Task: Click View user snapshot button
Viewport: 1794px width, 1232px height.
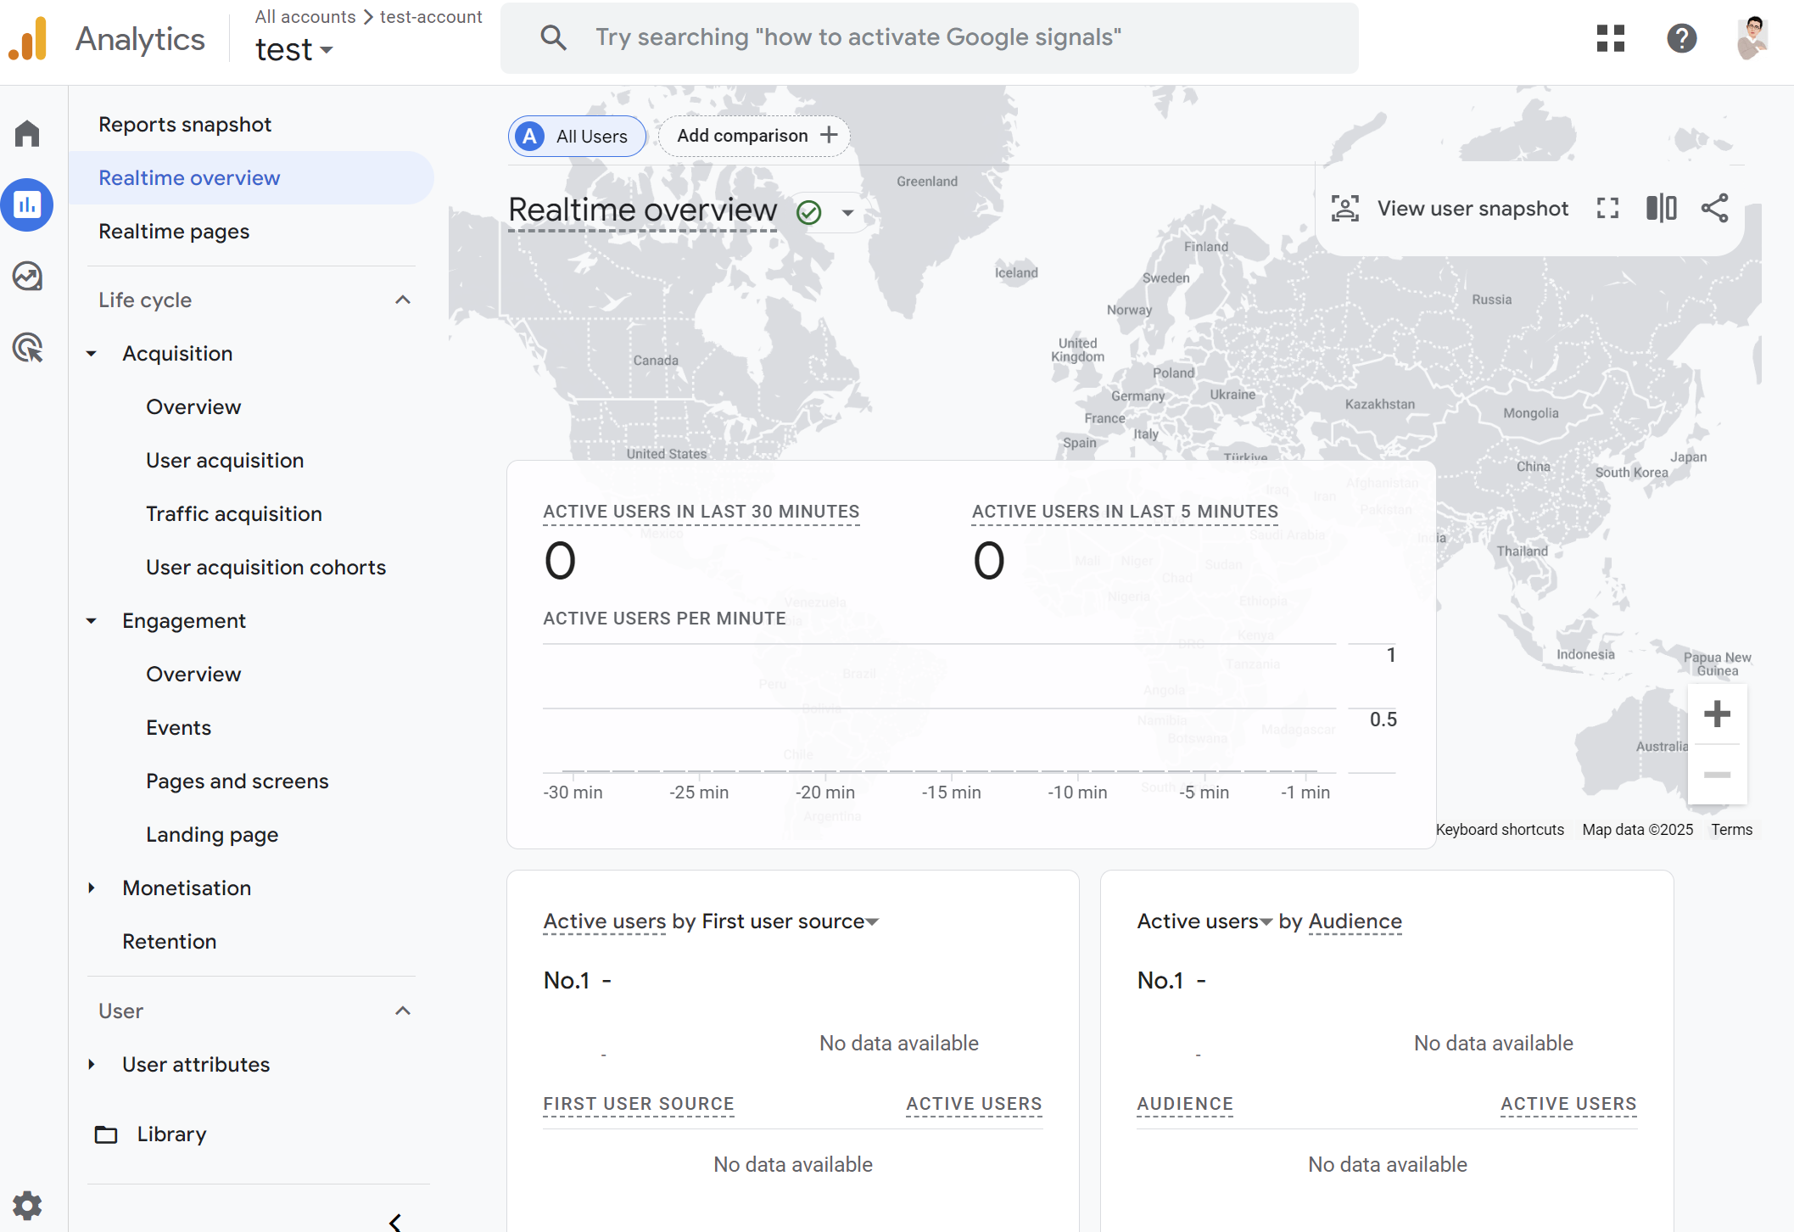Action: (x=1450, y=209)
